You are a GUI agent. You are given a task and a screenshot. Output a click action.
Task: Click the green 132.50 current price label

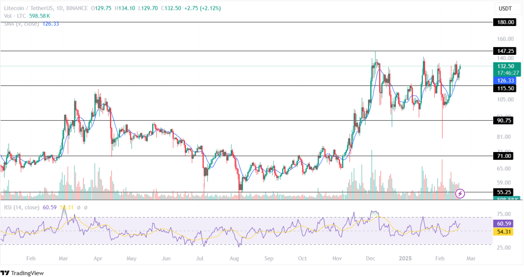[505, 66]
